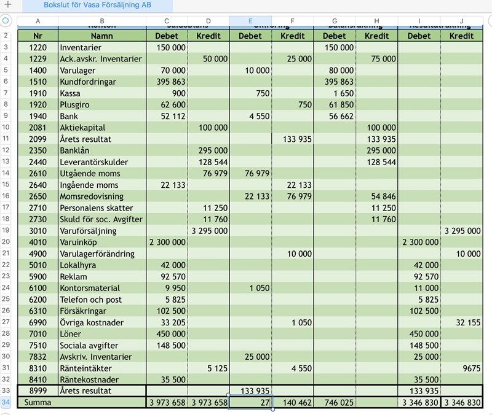This screenshot has width=492, height=415.
Task: Click the Aktiekapital cell
Action: pyautogui.click(x=101, y=128)
